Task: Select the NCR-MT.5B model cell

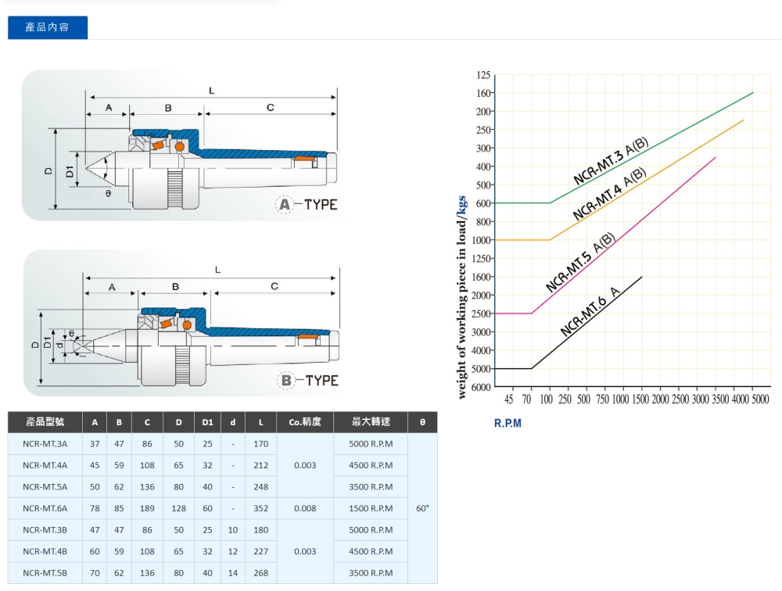Action: click(x=45, y=573)
